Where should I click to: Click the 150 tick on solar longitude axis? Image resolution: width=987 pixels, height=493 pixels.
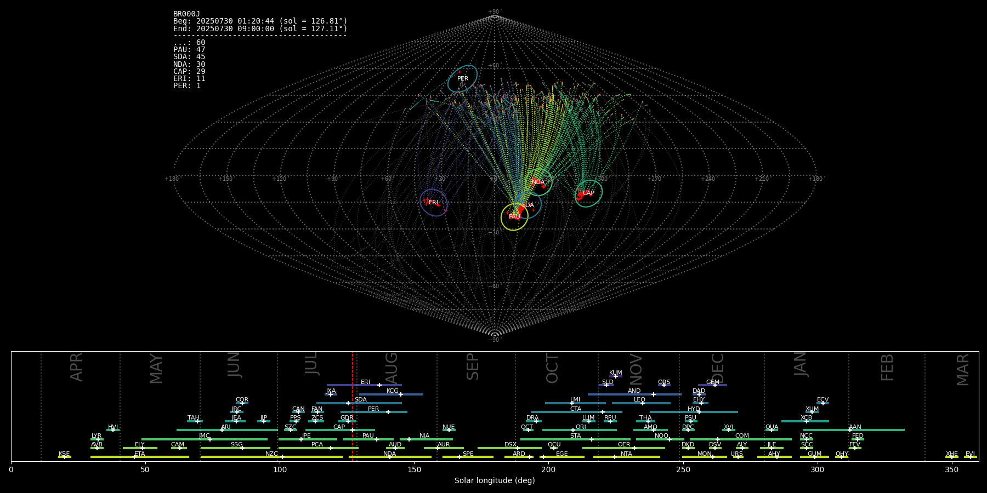pyautogui.click(x=414, y=469)
